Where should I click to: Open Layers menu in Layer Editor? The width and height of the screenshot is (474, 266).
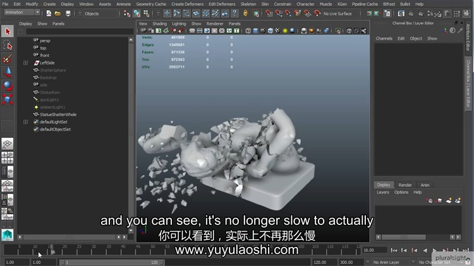(383, 192)
